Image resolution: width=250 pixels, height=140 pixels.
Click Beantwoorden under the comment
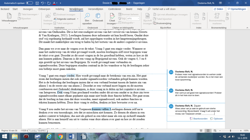[199, 119]
